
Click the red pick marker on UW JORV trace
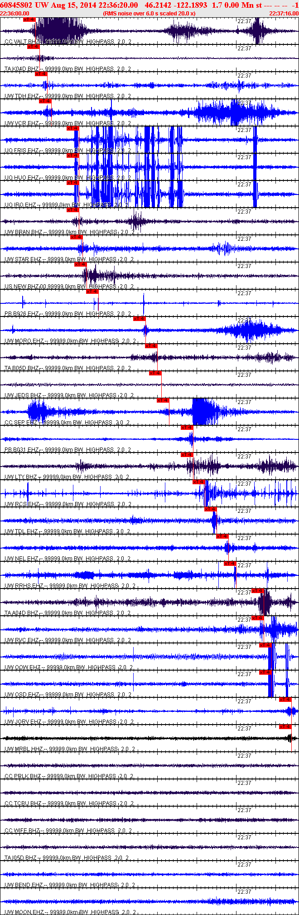coord(285,700)
